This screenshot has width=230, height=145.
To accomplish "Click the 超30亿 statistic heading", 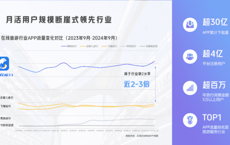I will [x=215, y=22].
